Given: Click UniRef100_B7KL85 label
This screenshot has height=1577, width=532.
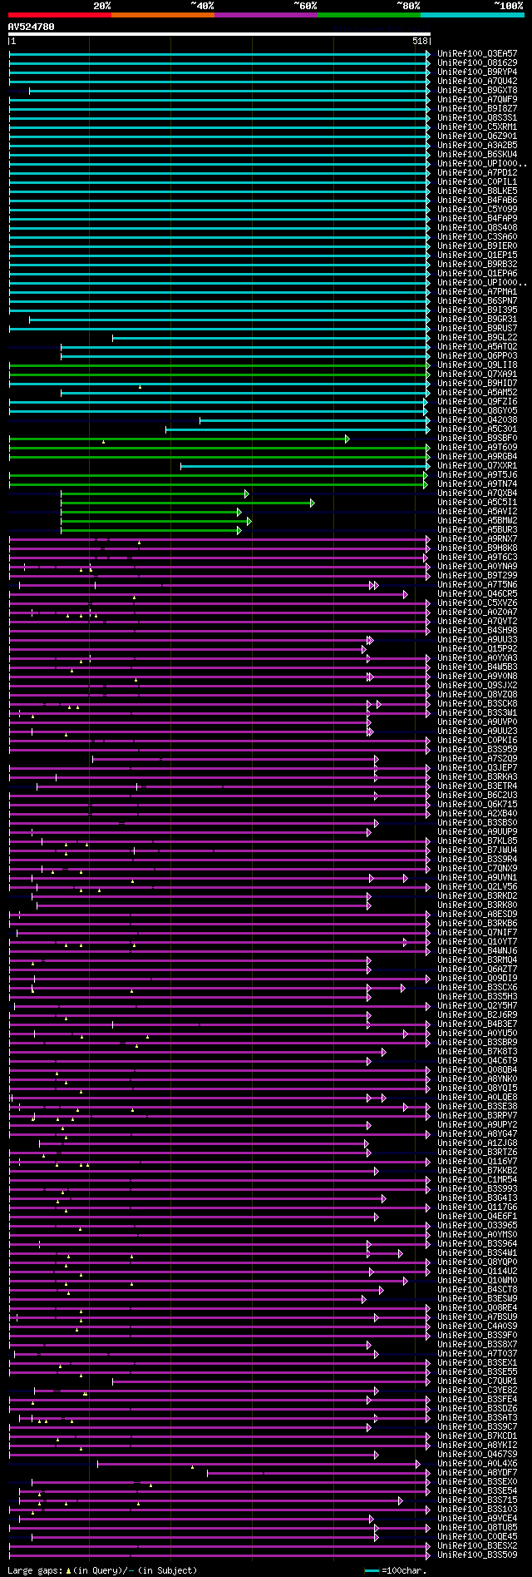Looking at the screenshot, I should [477, 841].
